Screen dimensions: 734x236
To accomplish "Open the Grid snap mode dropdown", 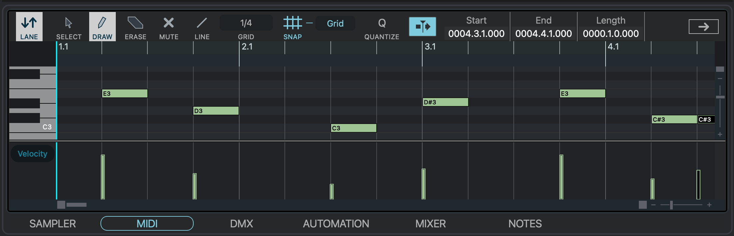I will [x=335, y=23].
